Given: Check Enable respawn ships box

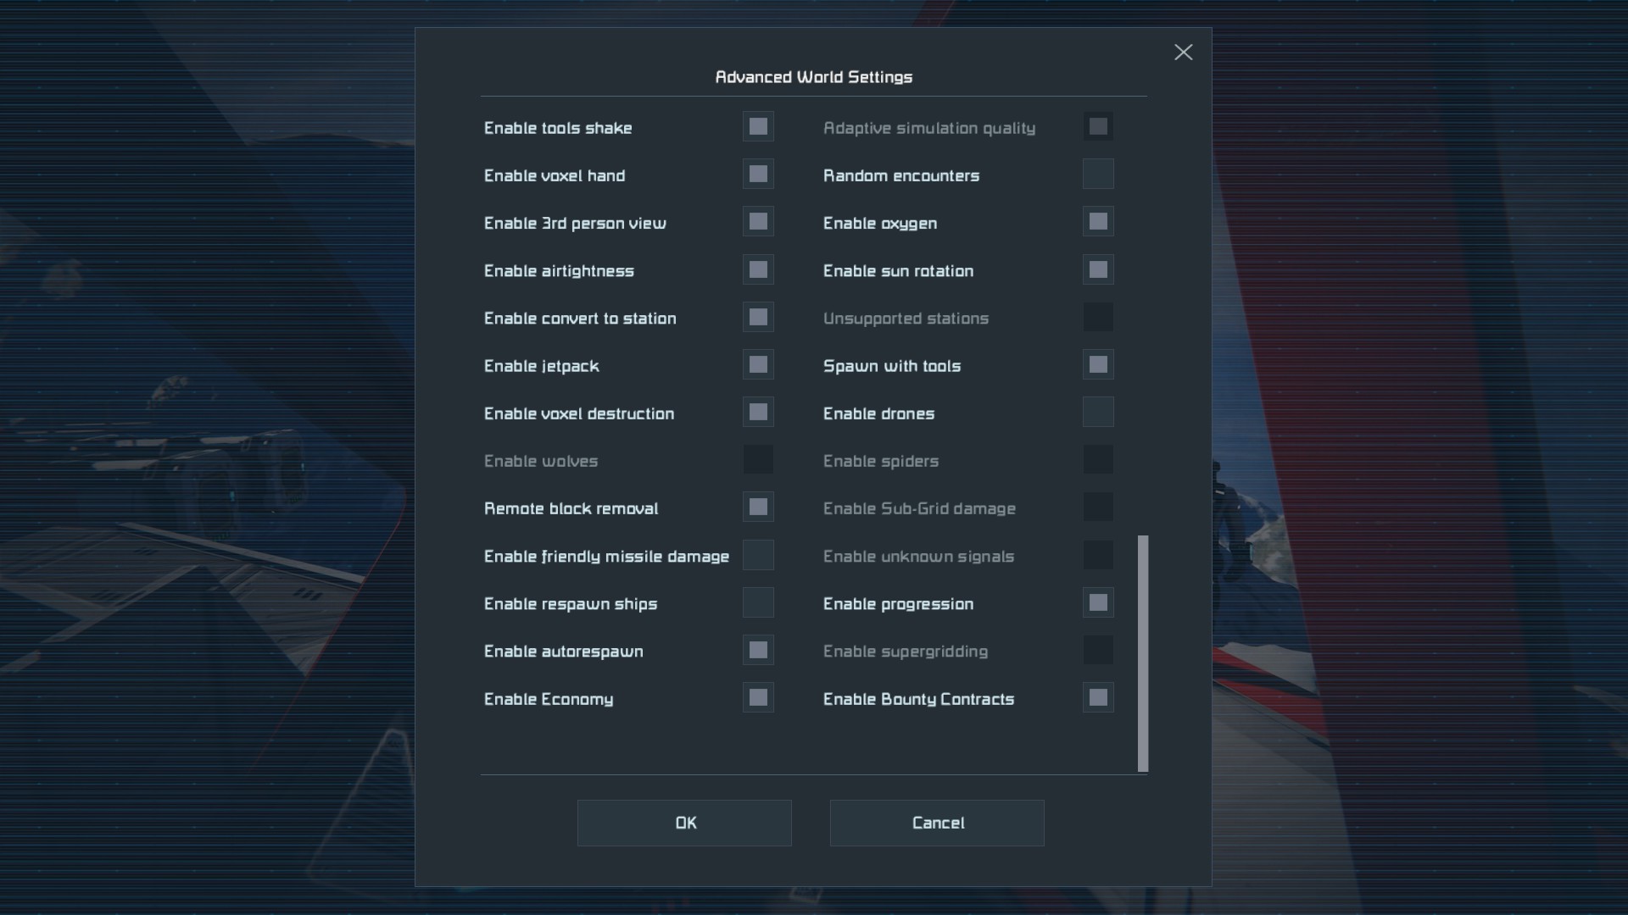Looking at the screenshot, I should 758,603.
